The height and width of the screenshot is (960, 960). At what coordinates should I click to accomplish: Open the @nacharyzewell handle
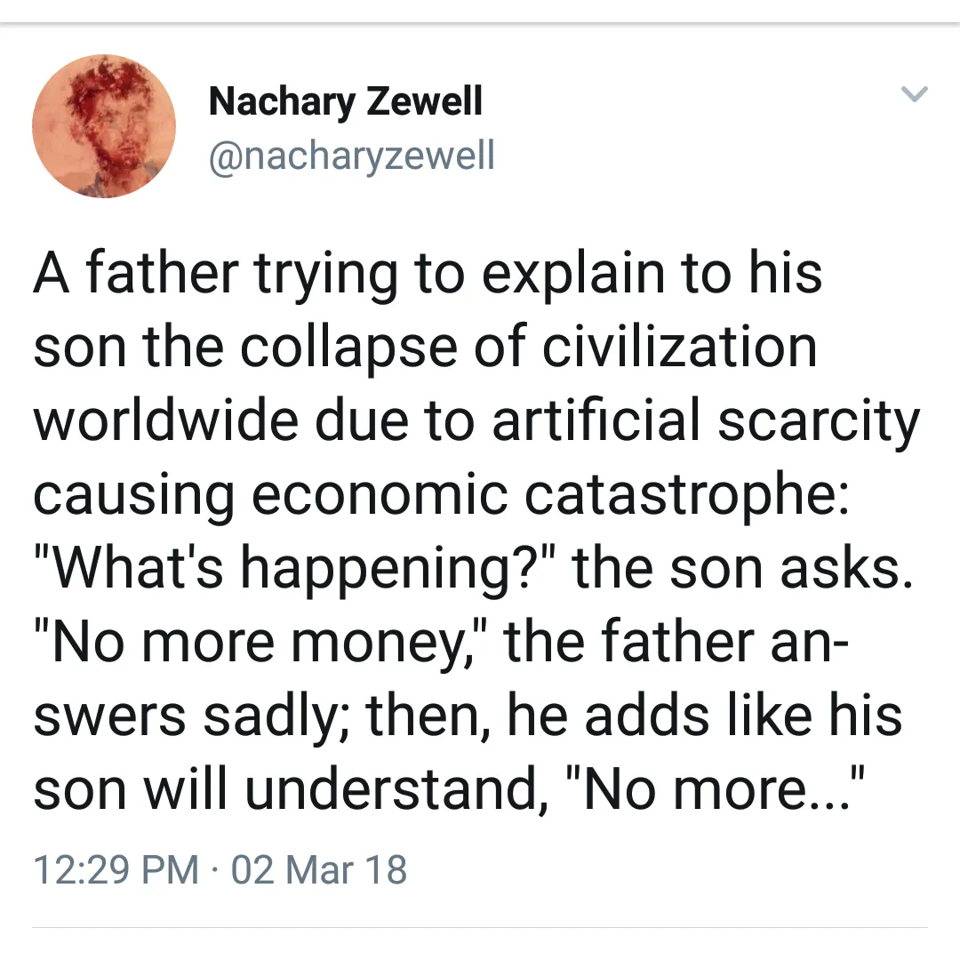pos(351,156)
